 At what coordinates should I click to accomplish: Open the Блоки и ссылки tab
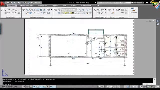26,6
